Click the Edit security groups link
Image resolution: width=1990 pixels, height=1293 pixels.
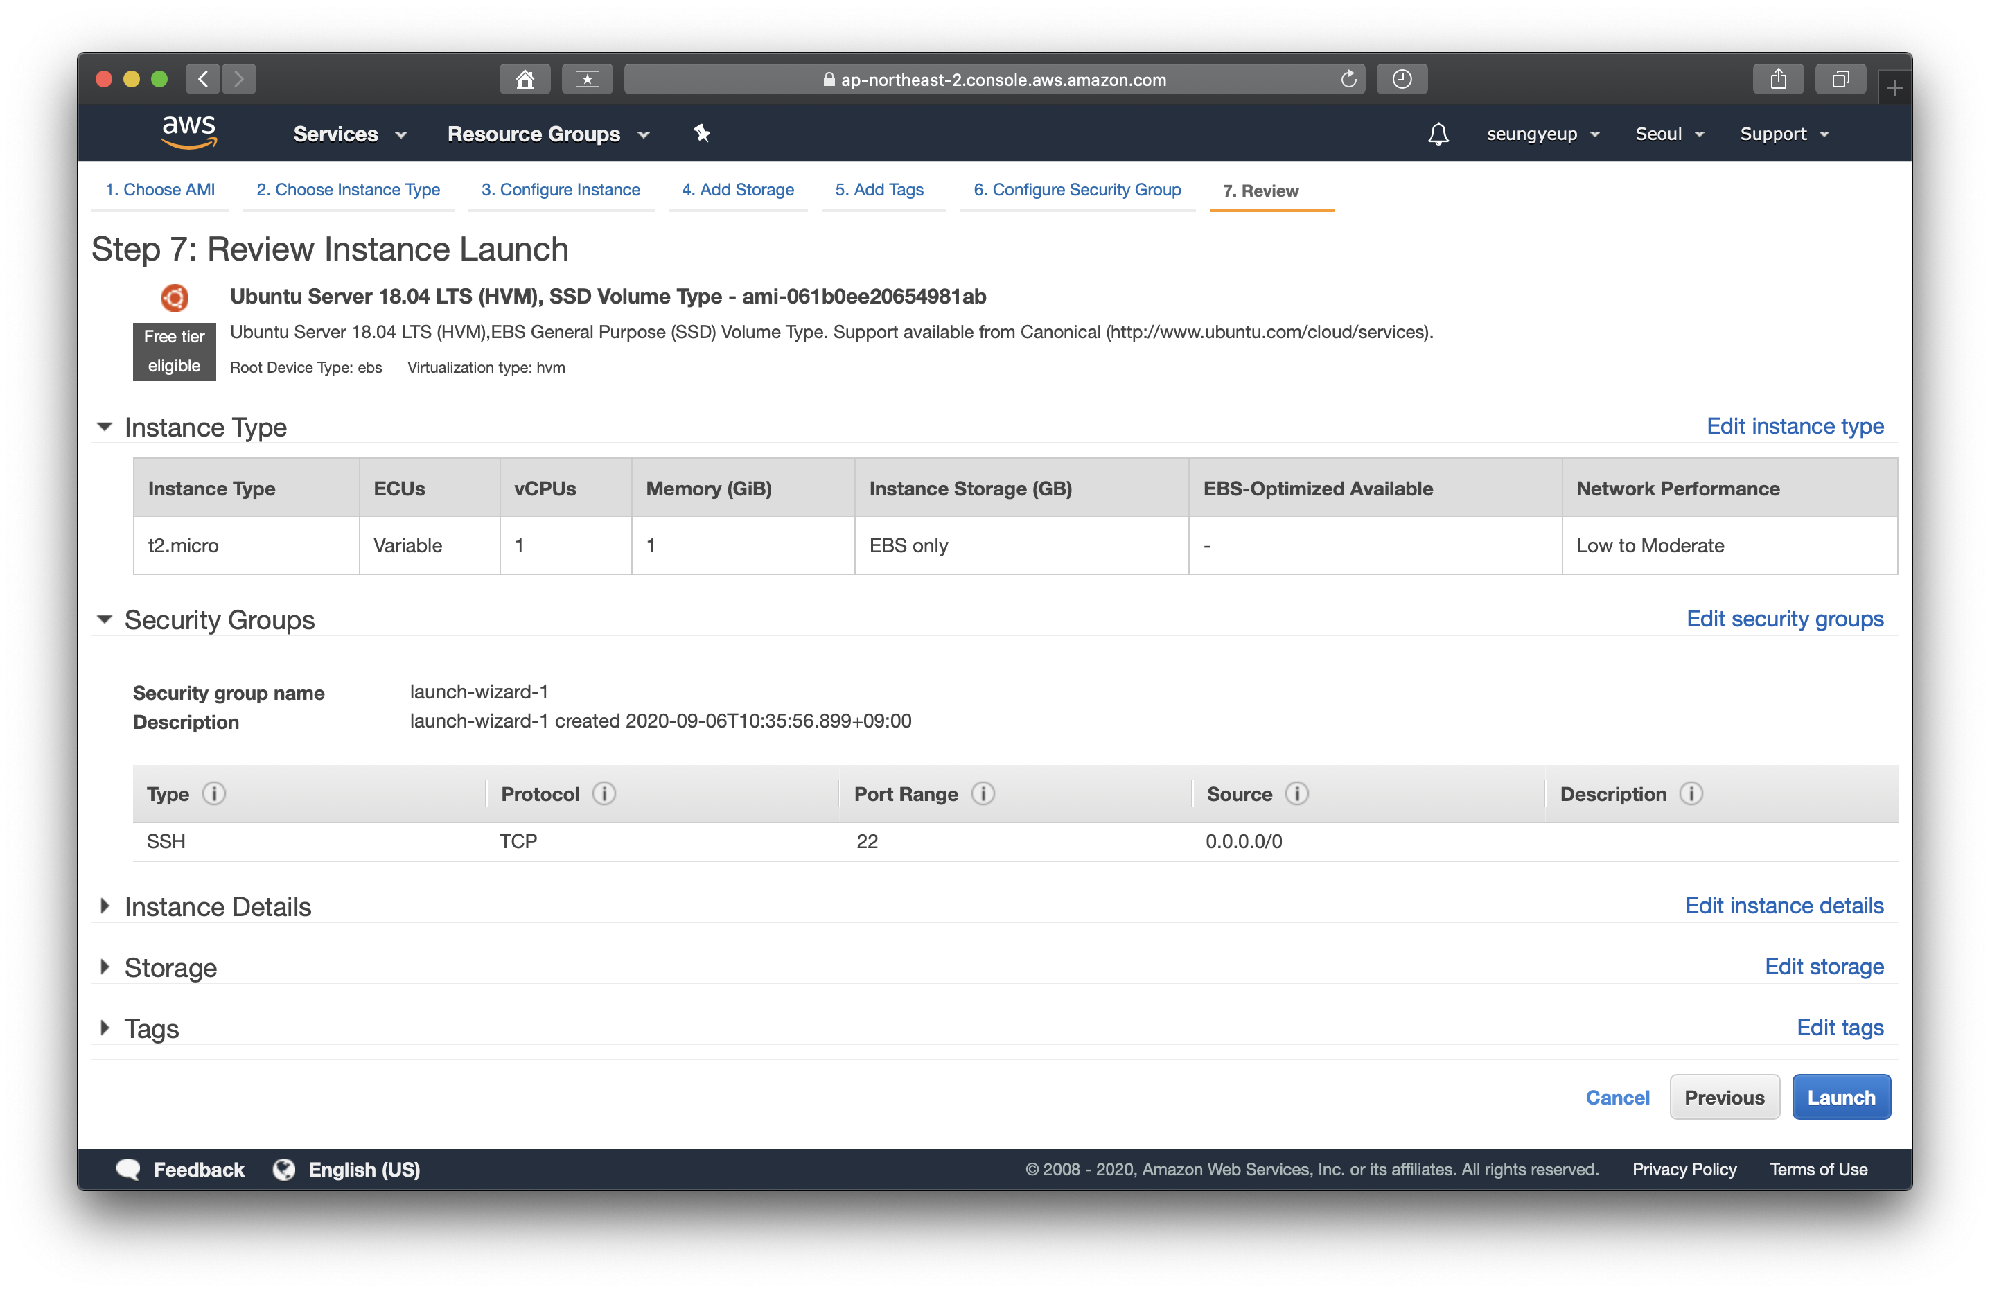(x=1784, y=619)
